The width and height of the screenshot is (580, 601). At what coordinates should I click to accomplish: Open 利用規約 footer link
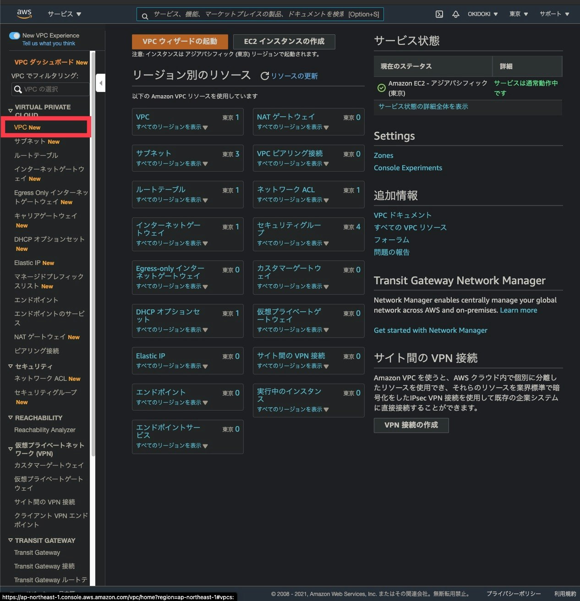pyautogui.click(x=565, y=593)
